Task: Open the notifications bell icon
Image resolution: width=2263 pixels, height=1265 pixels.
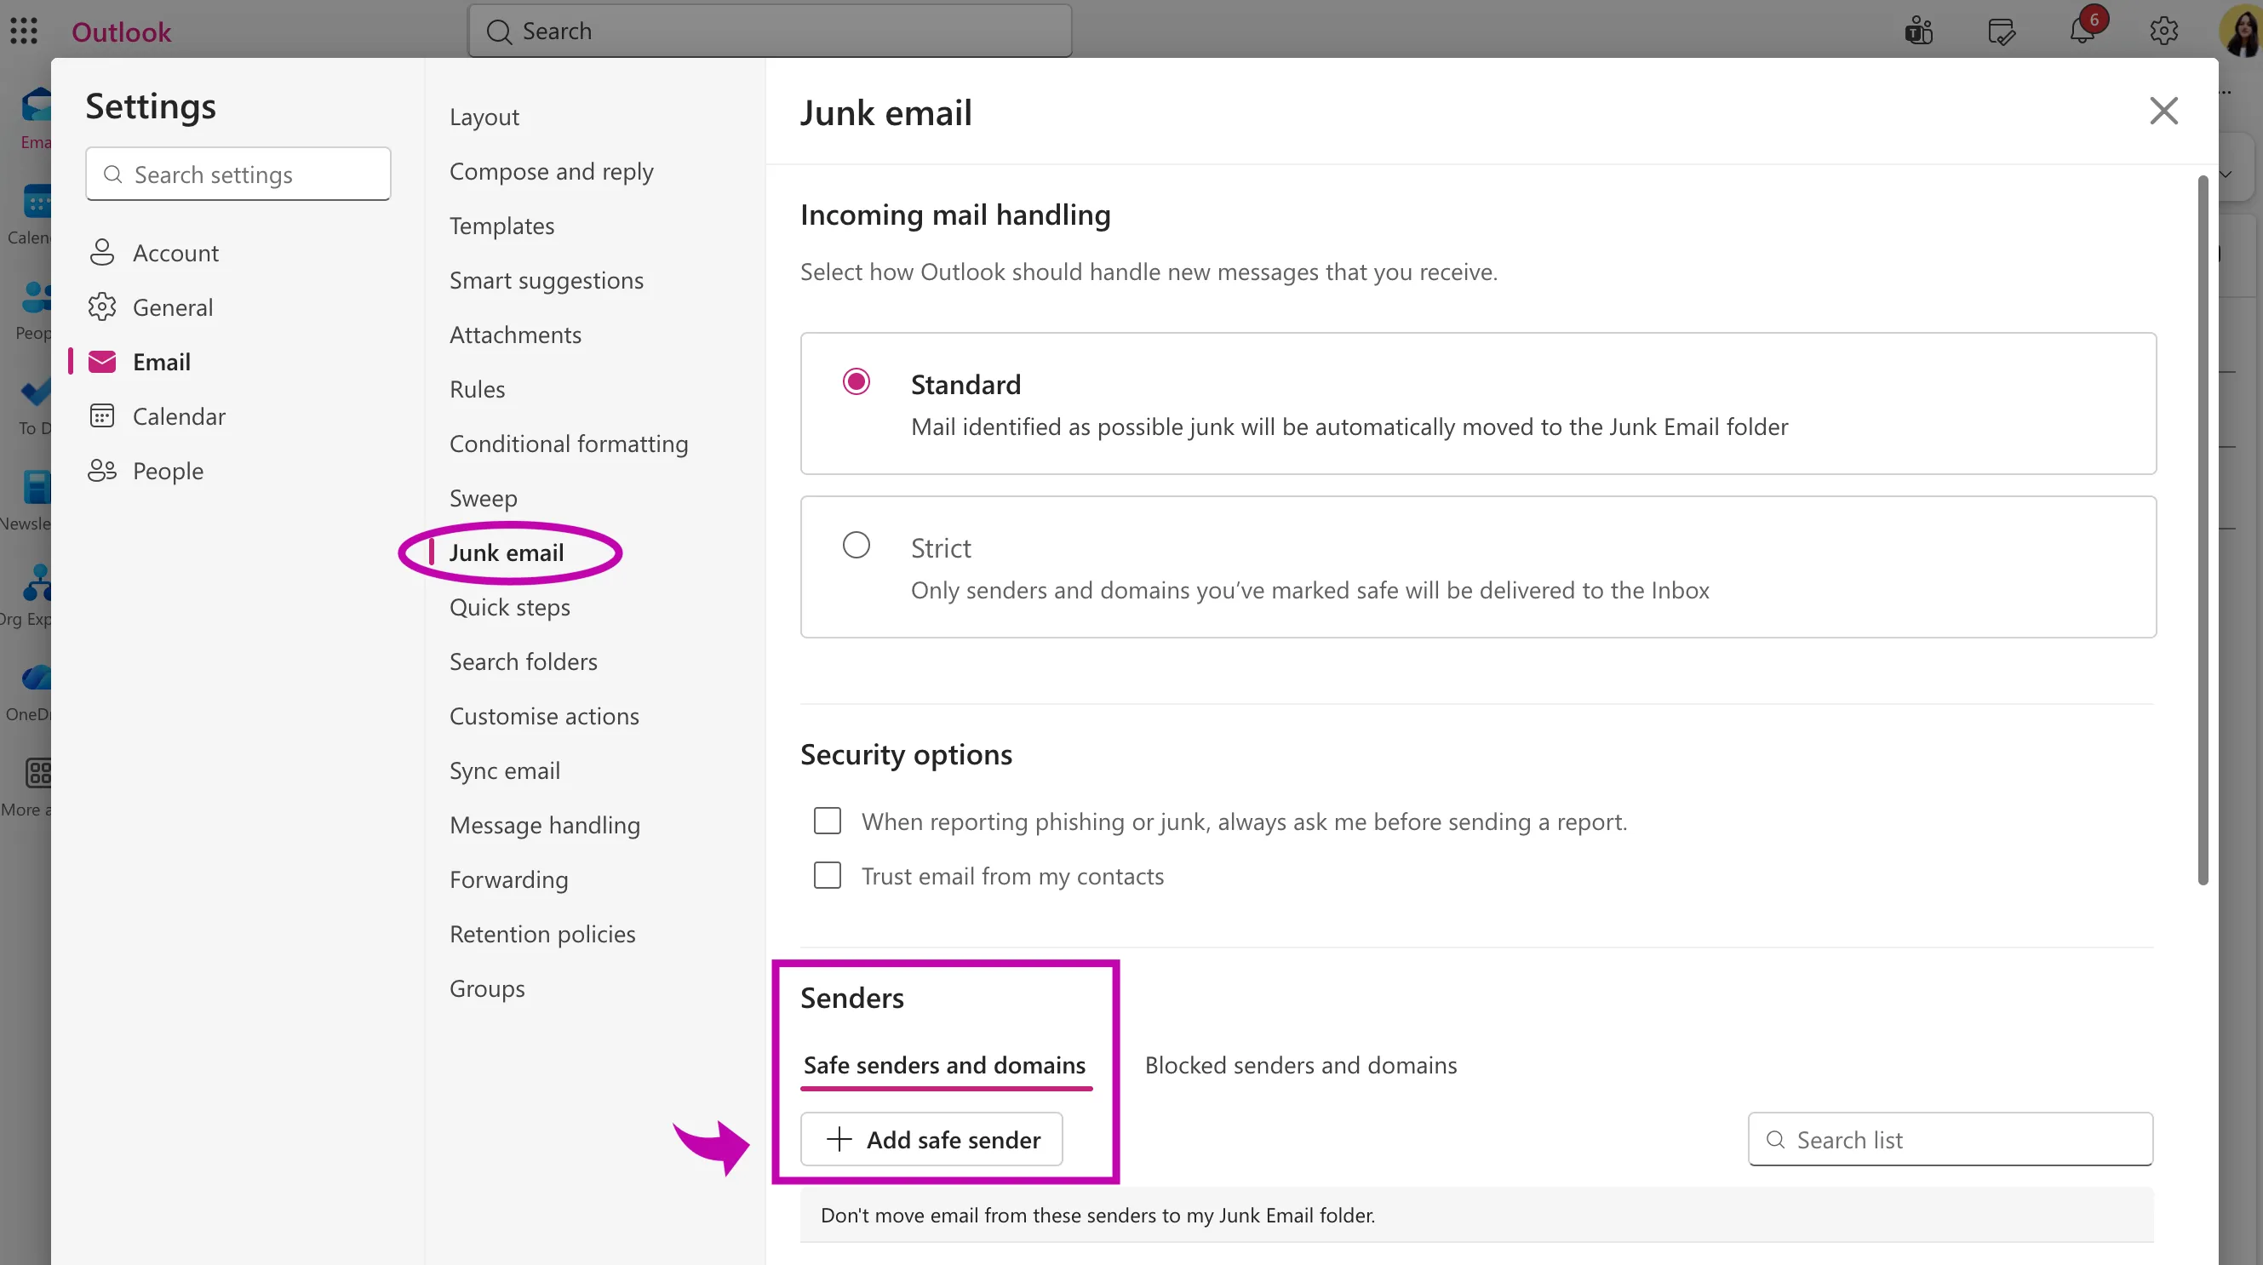Action: coord(2082,31)
